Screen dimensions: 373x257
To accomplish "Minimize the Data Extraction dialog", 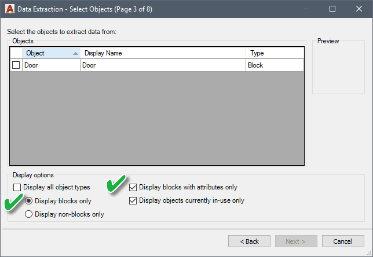I will tap(305, 9).
